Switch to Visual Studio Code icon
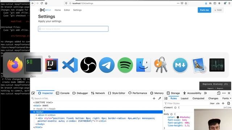The image size is (232, 130). click(x=70, y=65)
